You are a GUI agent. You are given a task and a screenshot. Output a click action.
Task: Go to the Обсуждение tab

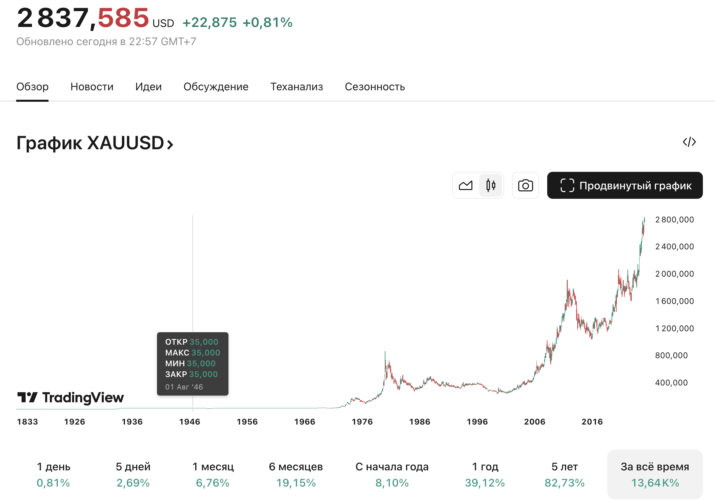(x=216, y=87)
